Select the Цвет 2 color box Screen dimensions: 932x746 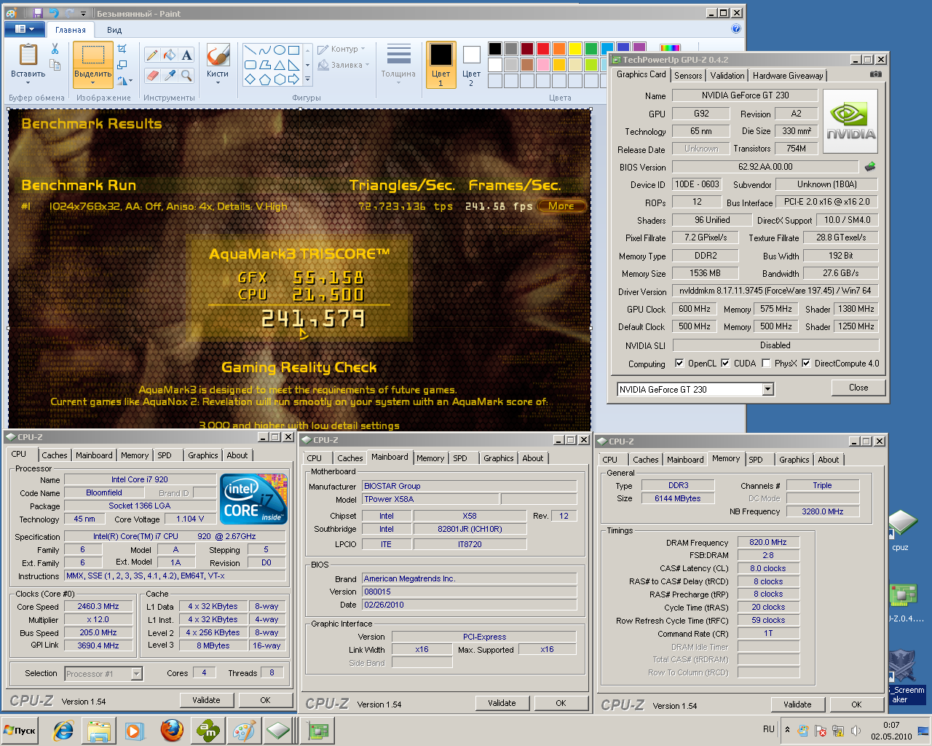coord(471,66)
